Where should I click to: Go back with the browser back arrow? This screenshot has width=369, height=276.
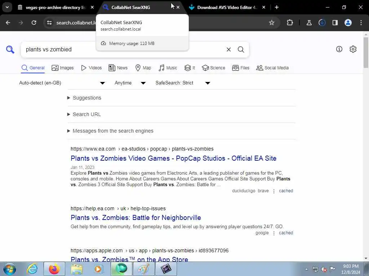[8, 23]
